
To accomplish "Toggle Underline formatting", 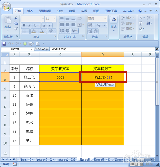I will [x=35, y=25].
